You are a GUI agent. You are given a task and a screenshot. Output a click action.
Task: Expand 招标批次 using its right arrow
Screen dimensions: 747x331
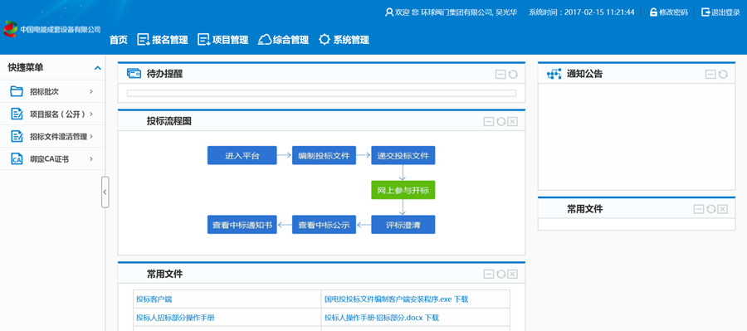coord(91,91)
